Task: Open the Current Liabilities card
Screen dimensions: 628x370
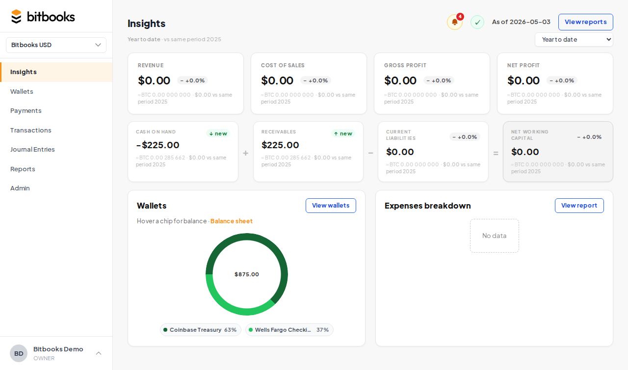Action: tap(433, 152)
